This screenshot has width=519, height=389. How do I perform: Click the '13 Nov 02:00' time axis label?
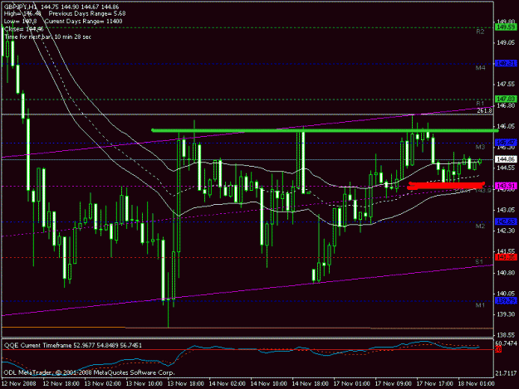pos(103,384)
